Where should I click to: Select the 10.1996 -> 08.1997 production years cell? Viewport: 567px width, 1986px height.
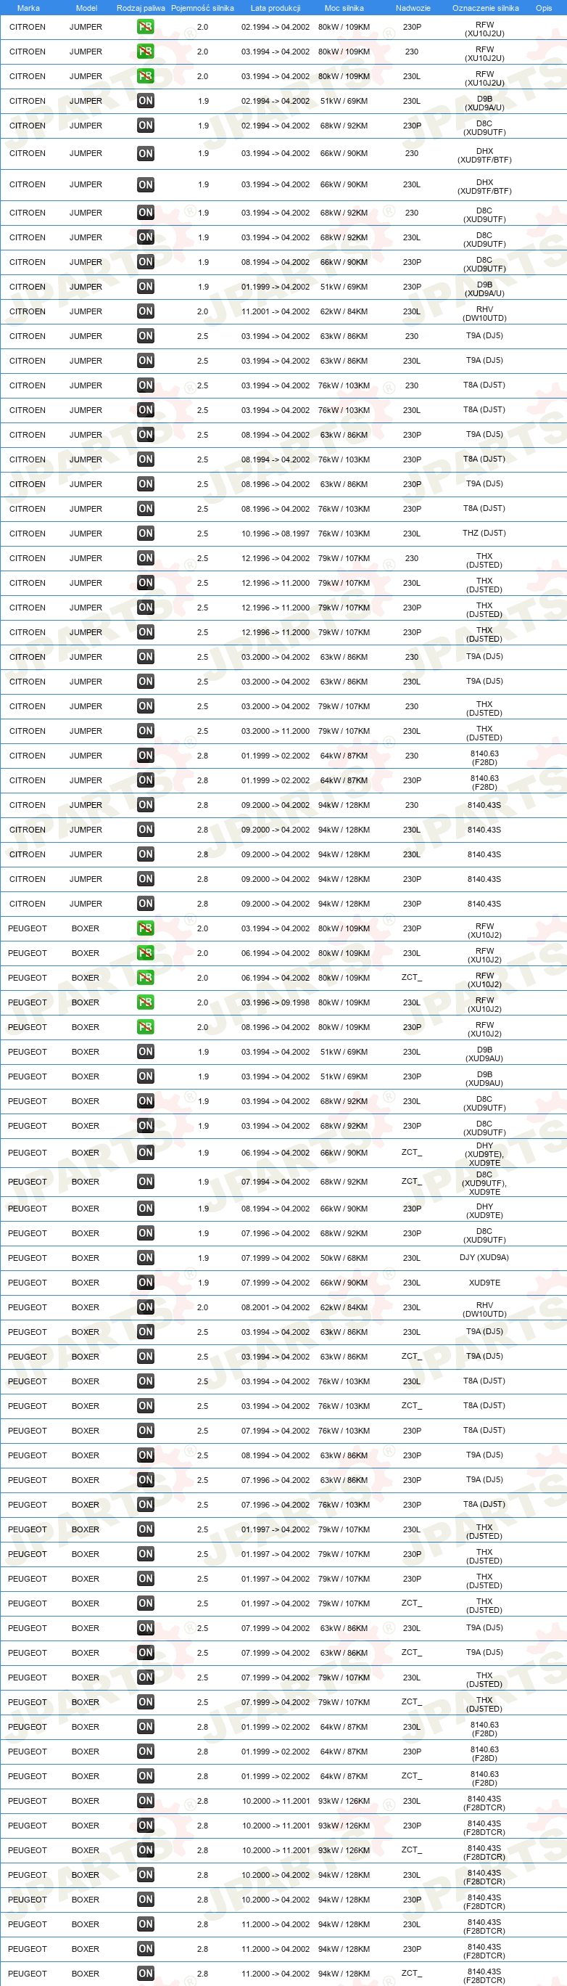pyautogui.click(x=275, y=534)
